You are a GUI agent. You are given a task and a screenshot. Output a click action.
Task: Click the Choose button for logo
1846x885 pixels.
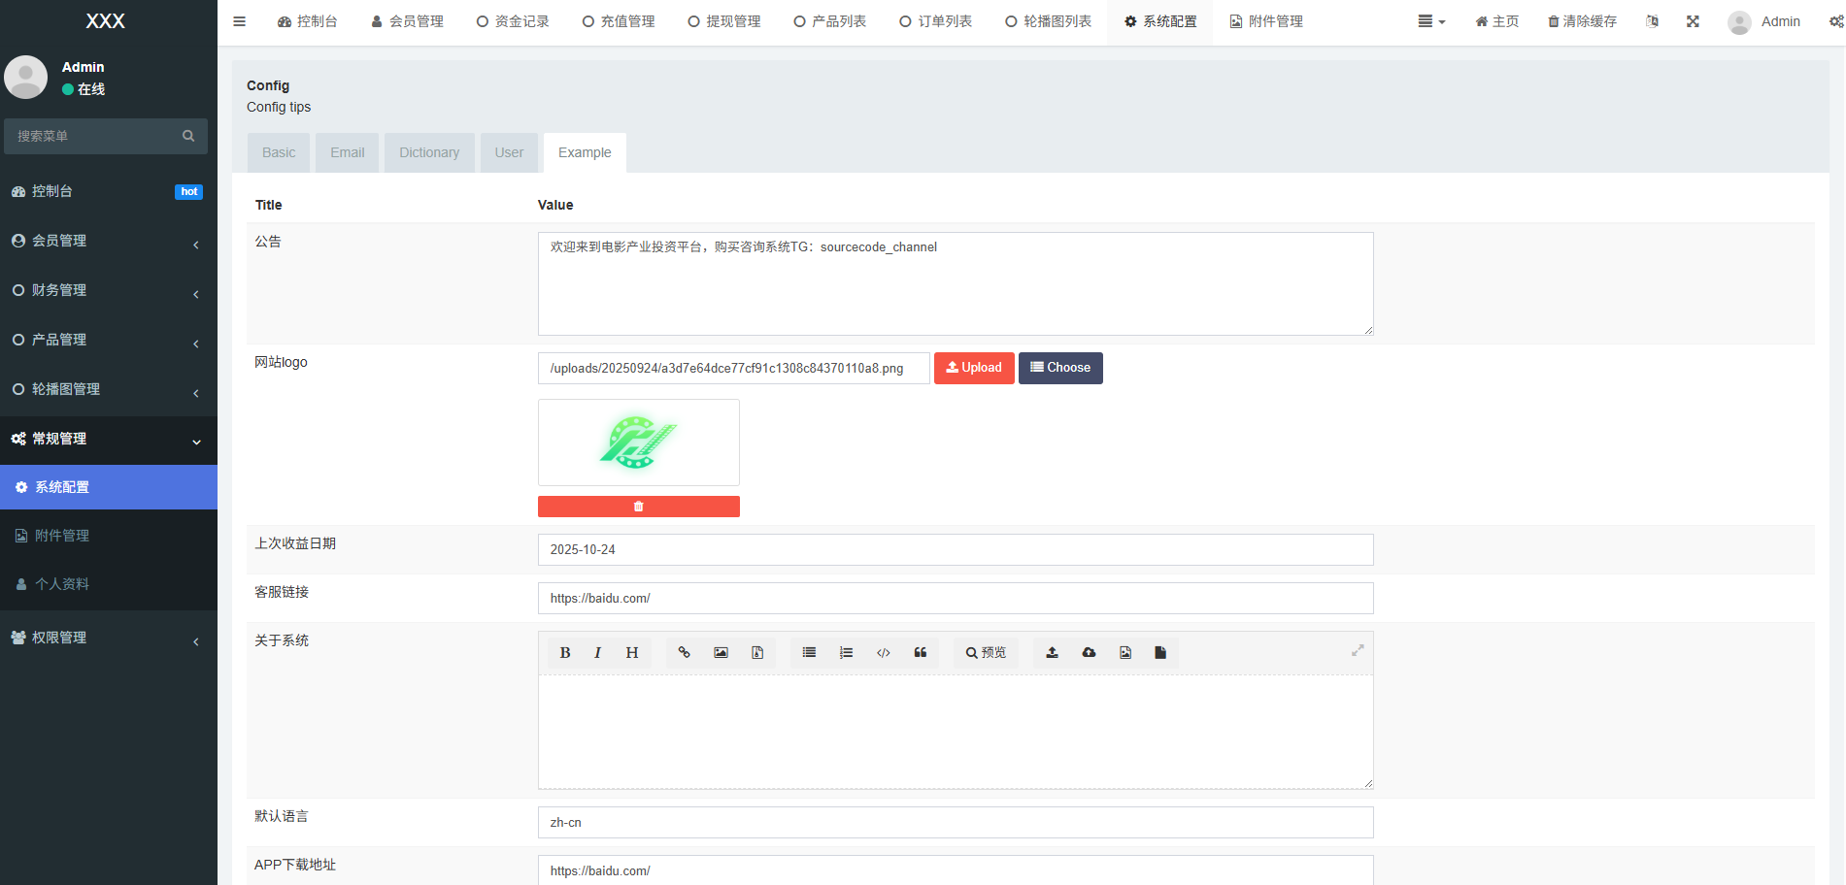click(x=1060, y=368)
